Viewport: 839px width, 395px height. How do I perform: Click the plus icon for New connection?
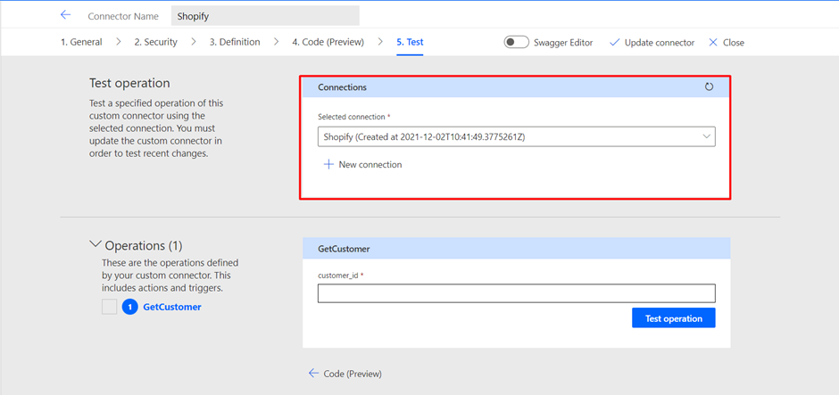(328, 165)
